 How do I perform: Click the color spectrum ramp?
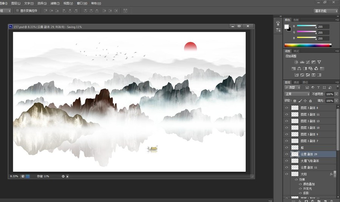[x=308, y=45]
